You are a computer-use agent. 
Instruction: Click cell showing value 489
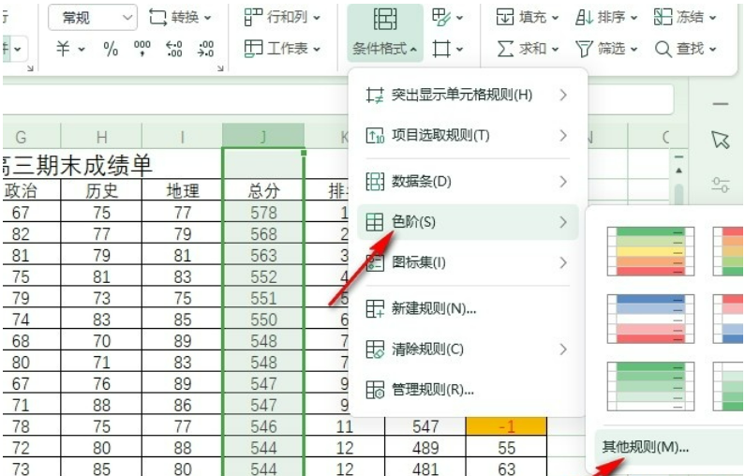coord(425,448)
